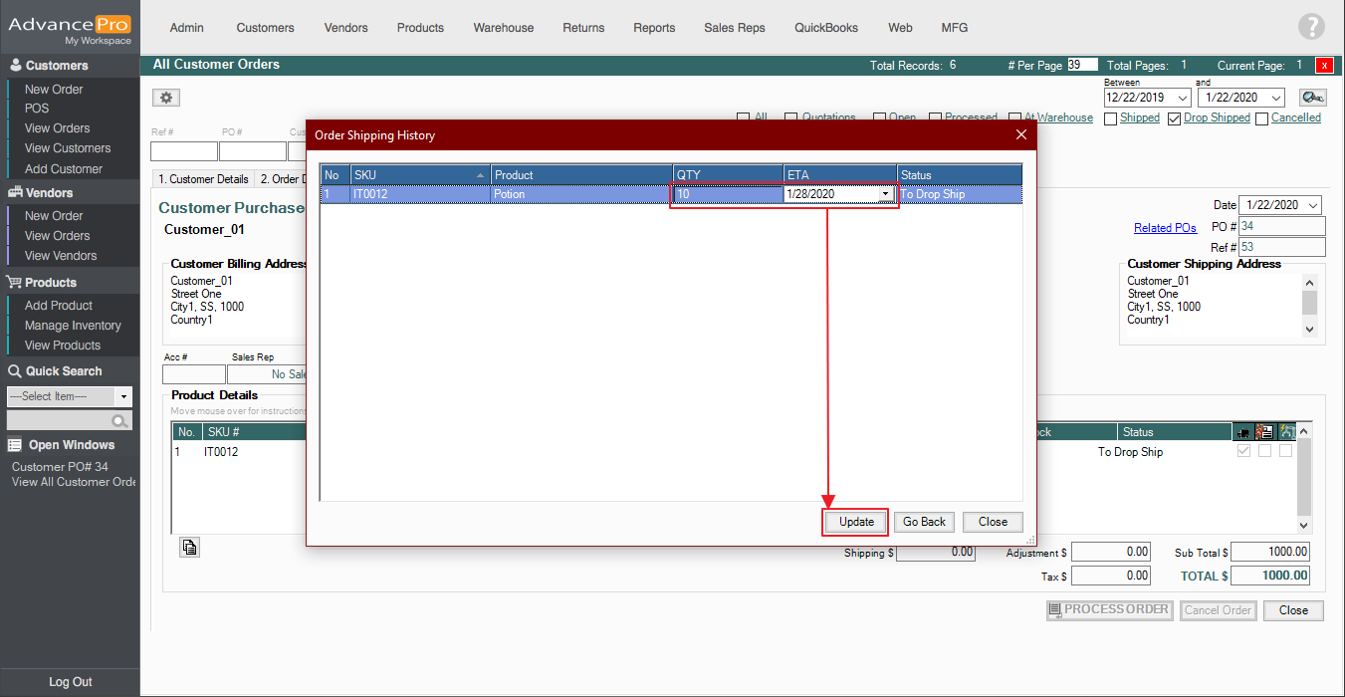The width and height of the screenshot is (1345, 697).
Task: Open the Quick Search Select Item dropdown
Action: click(123, 396)
